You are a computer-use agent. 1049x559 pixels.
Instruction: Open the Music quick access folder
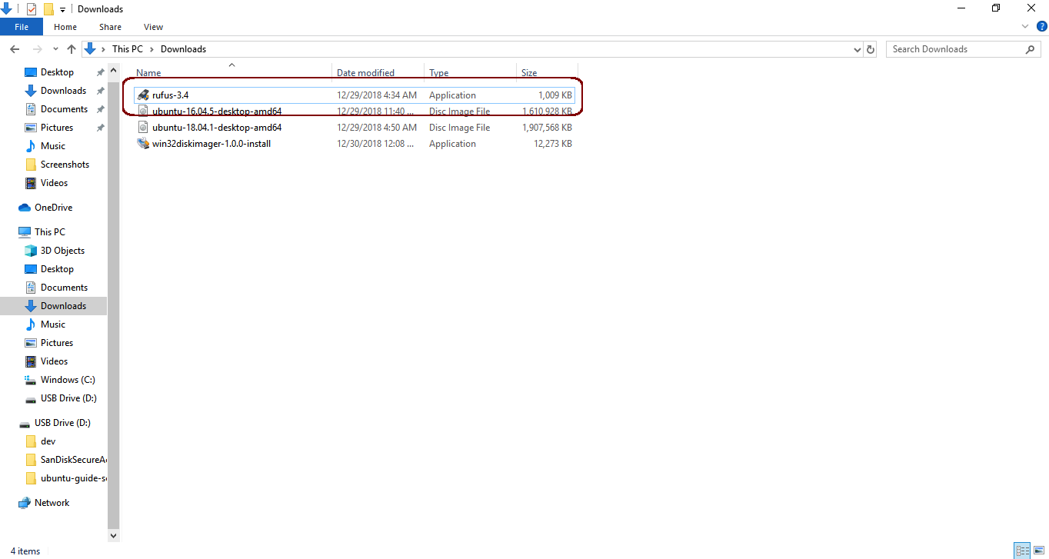(52, 146)
